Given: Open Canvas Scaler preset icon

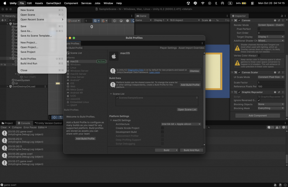Looking at the screenshot, I should [279, 72].
